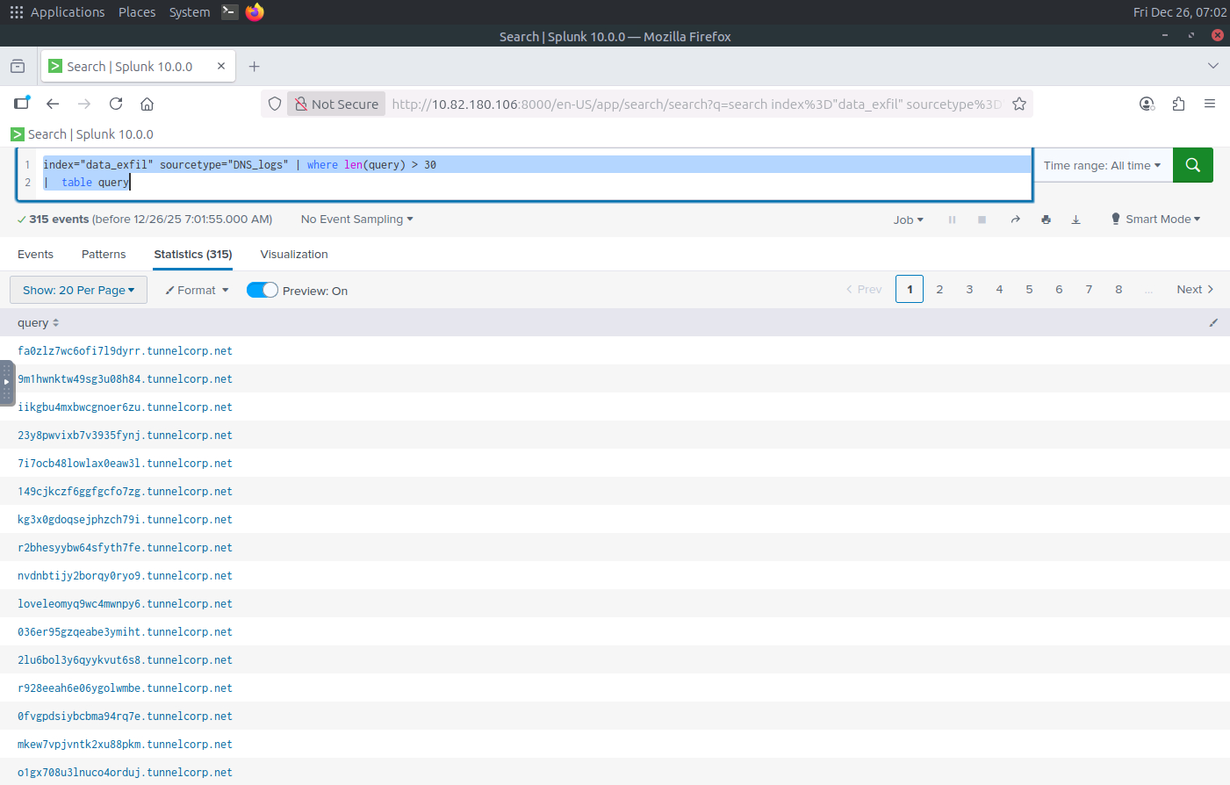Viewport: 1230px width, 785px height.
Task: Click query r928eeah6e06ygolwmbe.tunnelcorp.net
Action: (x=125, y=688)
